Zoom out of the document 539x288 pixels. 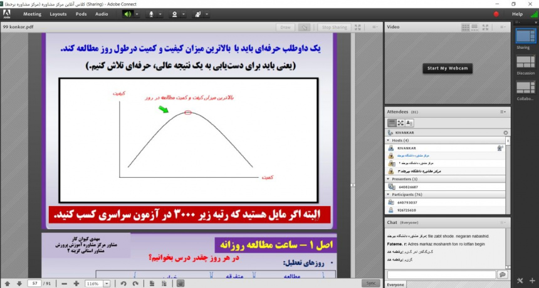click(x=65, y=284)
